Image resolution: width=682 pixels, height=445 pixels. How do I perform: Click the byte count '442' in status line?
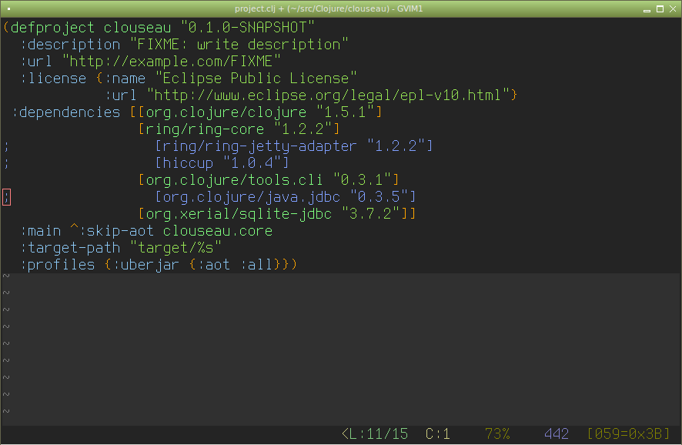(x=557, y=434)
